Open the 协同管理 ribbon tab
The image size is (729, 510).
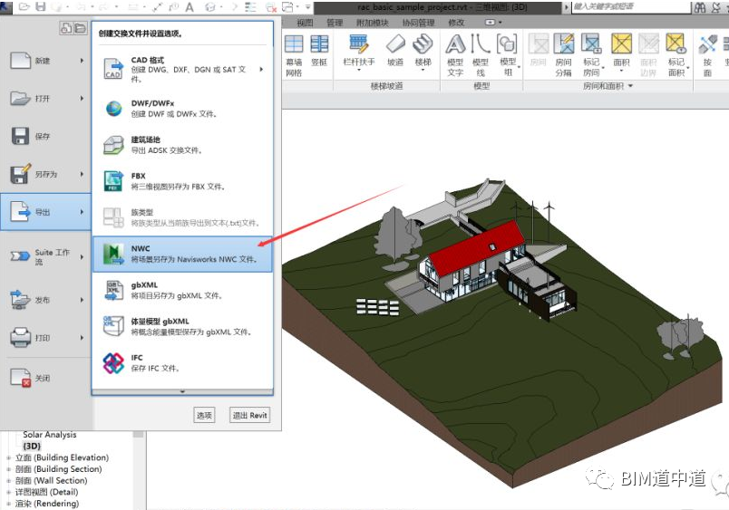tap(418, 23)
